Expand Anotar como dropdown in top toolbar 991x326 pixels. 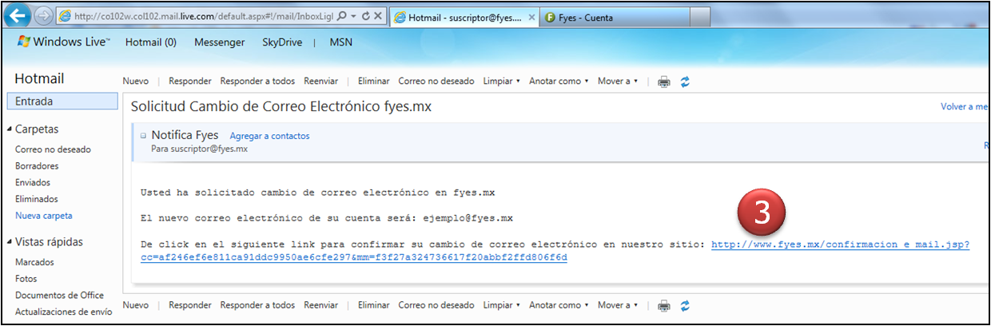click(559, 81)
